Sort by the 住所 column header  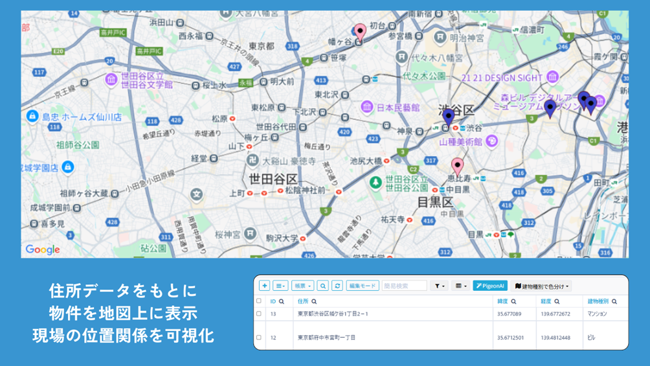pyautogui.click(x=303, y=301)
